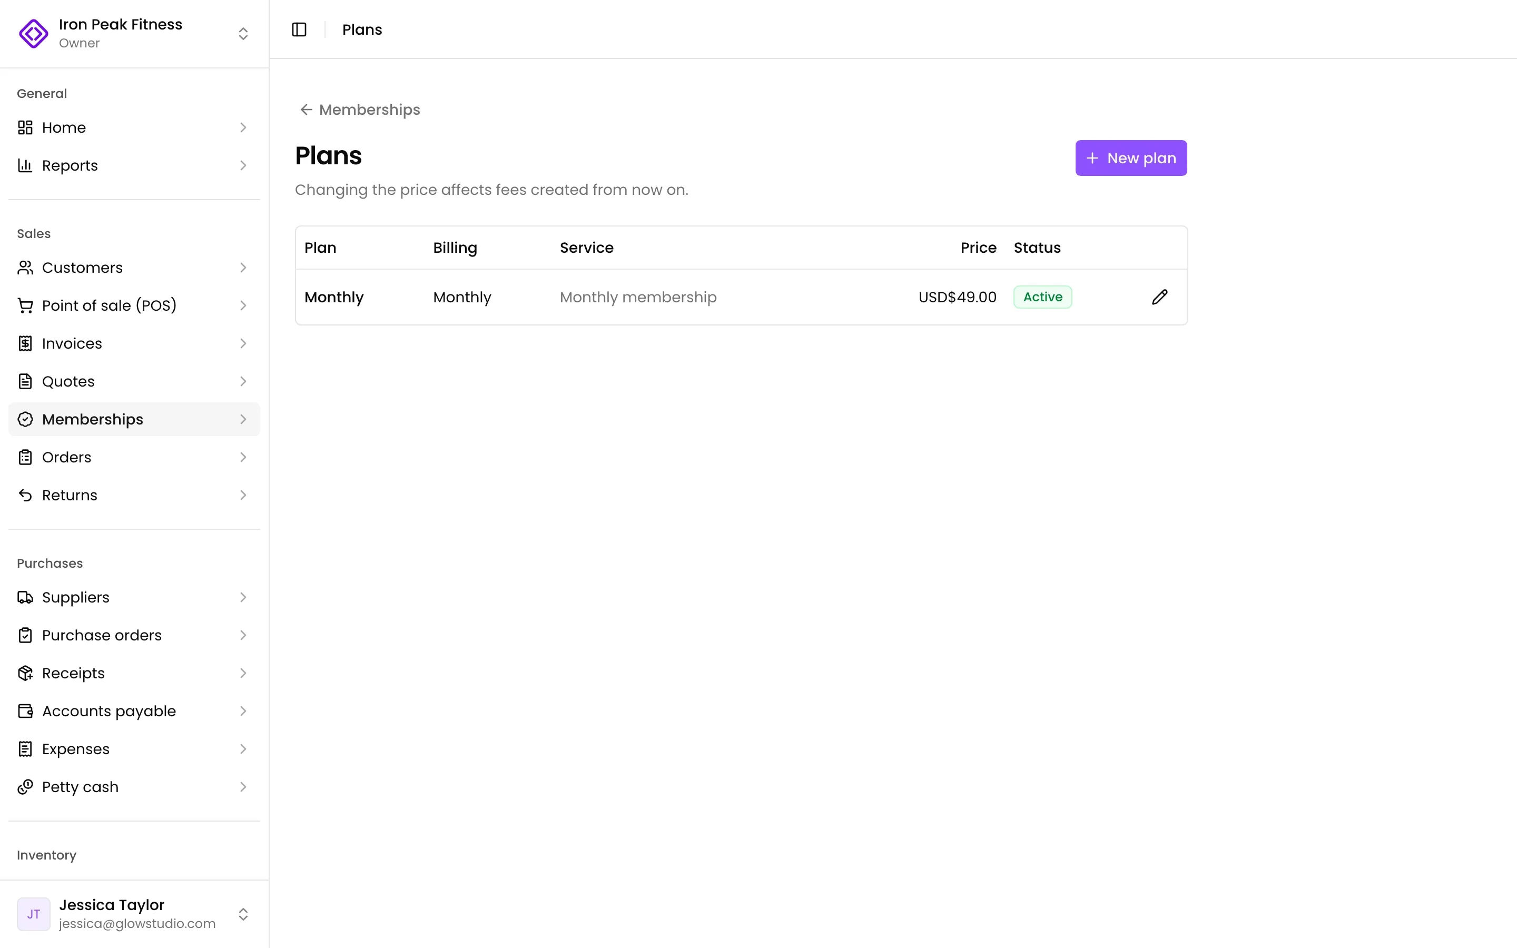Create a New plan
Viewport: 1517px width, 948px height.
coord(1131,158)
